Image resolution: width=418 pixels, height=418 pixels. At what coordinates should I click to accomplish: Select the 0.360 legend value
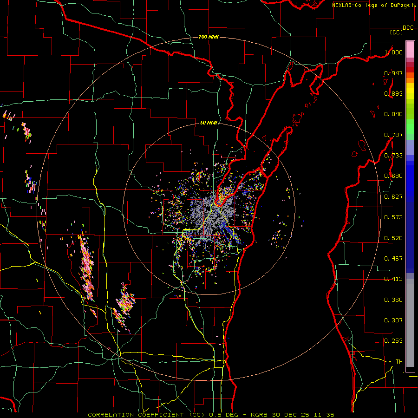(x=393, y=300)
